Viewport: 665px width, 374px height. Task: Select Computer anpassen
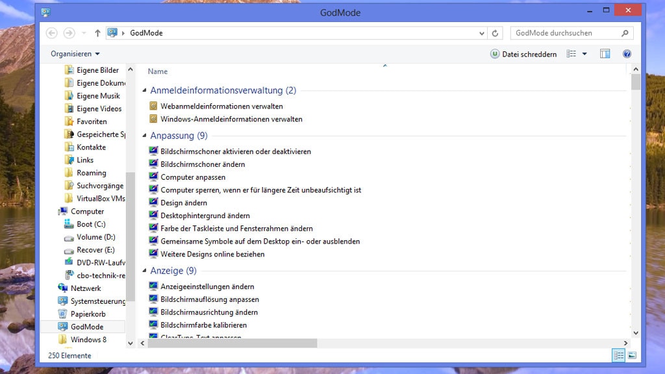(x=187, y=177)
